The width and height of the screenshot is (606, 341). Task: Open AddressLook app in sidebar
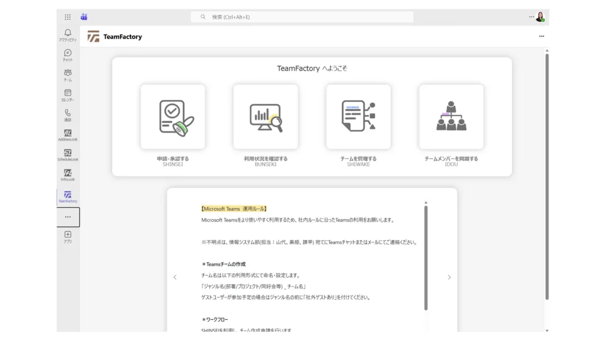pos(68,135)
